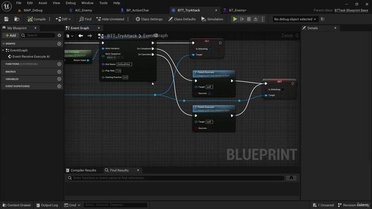Click the Stop playback button

(249, 19)
